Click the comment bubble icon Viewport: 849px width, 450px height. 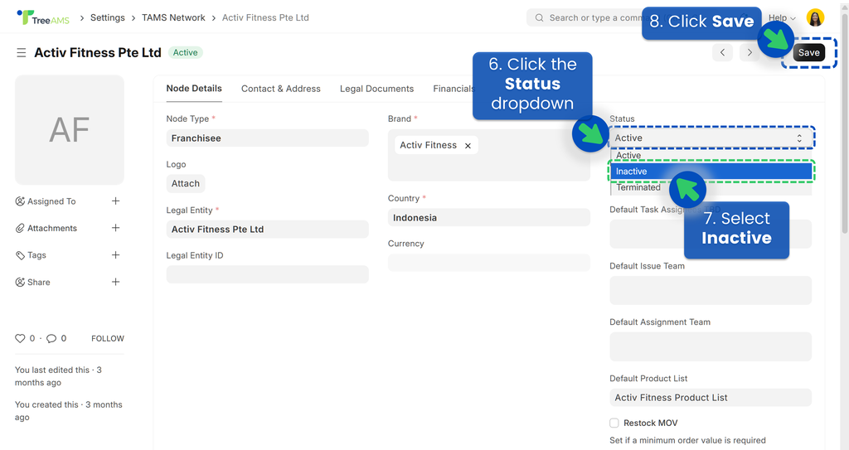(51, 338)
